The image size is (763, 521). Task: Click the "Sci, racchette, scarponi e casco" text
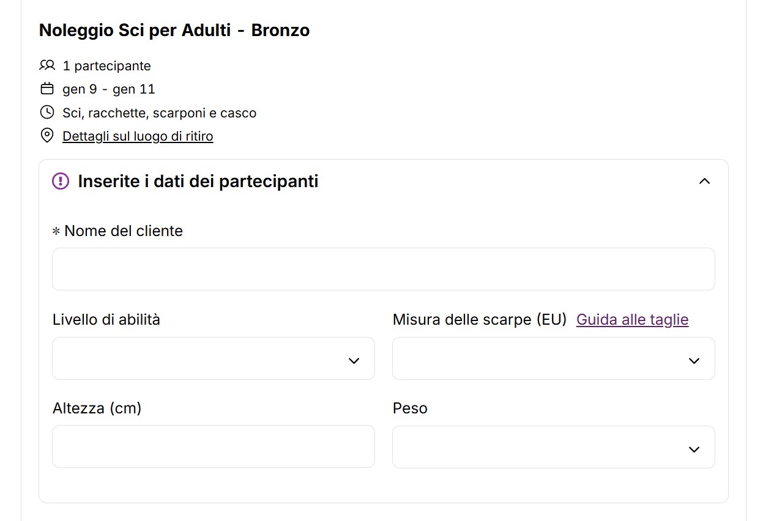pyautogui.click(x=159, y=113)
